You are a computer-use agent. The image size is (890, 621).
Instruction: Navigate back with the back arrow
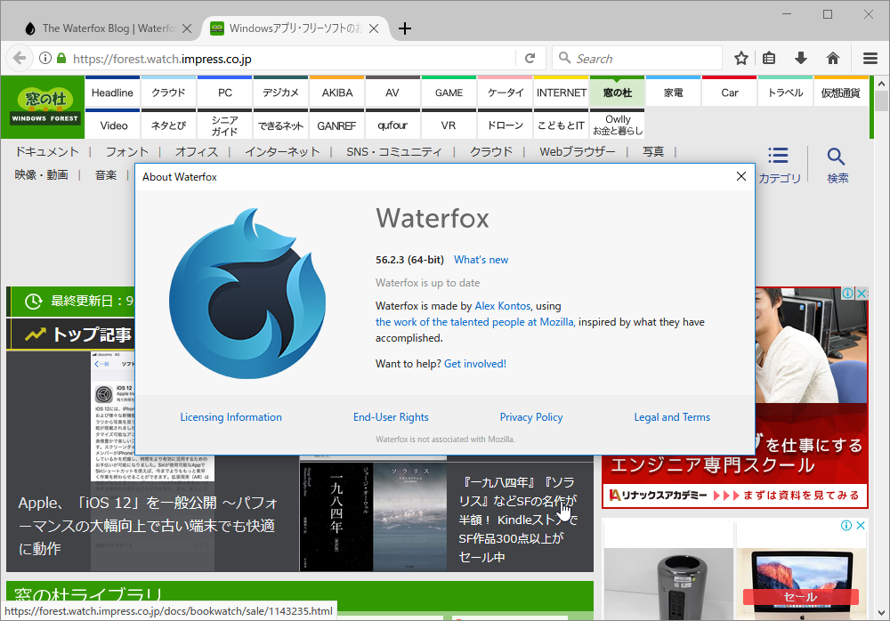[x=20, y=58]
